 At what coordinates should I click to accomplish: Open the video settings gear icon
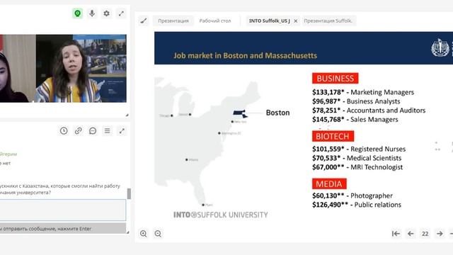pyautogui.click(x=107, y=13)
